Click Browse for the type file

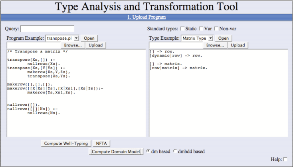point(215,45)
